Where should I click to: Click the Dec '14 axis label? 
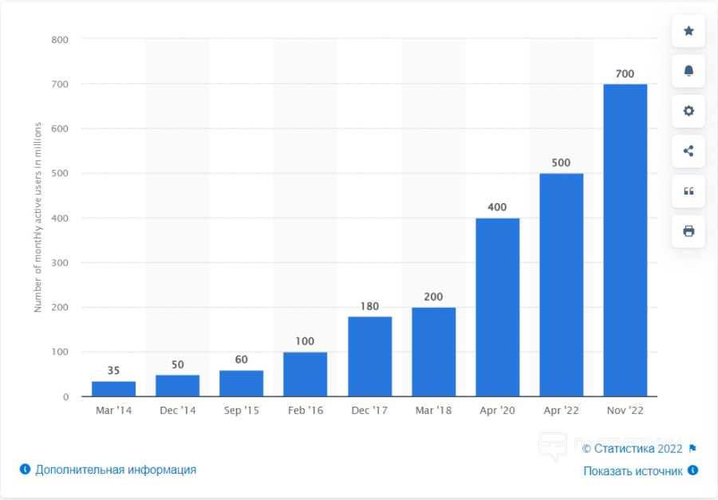178,410
